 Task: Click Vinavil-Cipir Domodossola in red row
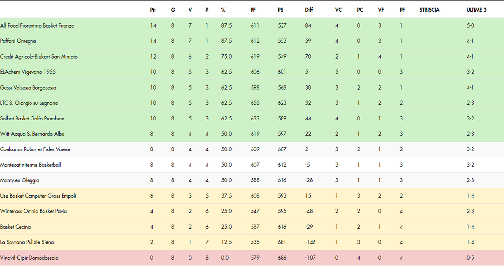(x=29, y=258)
